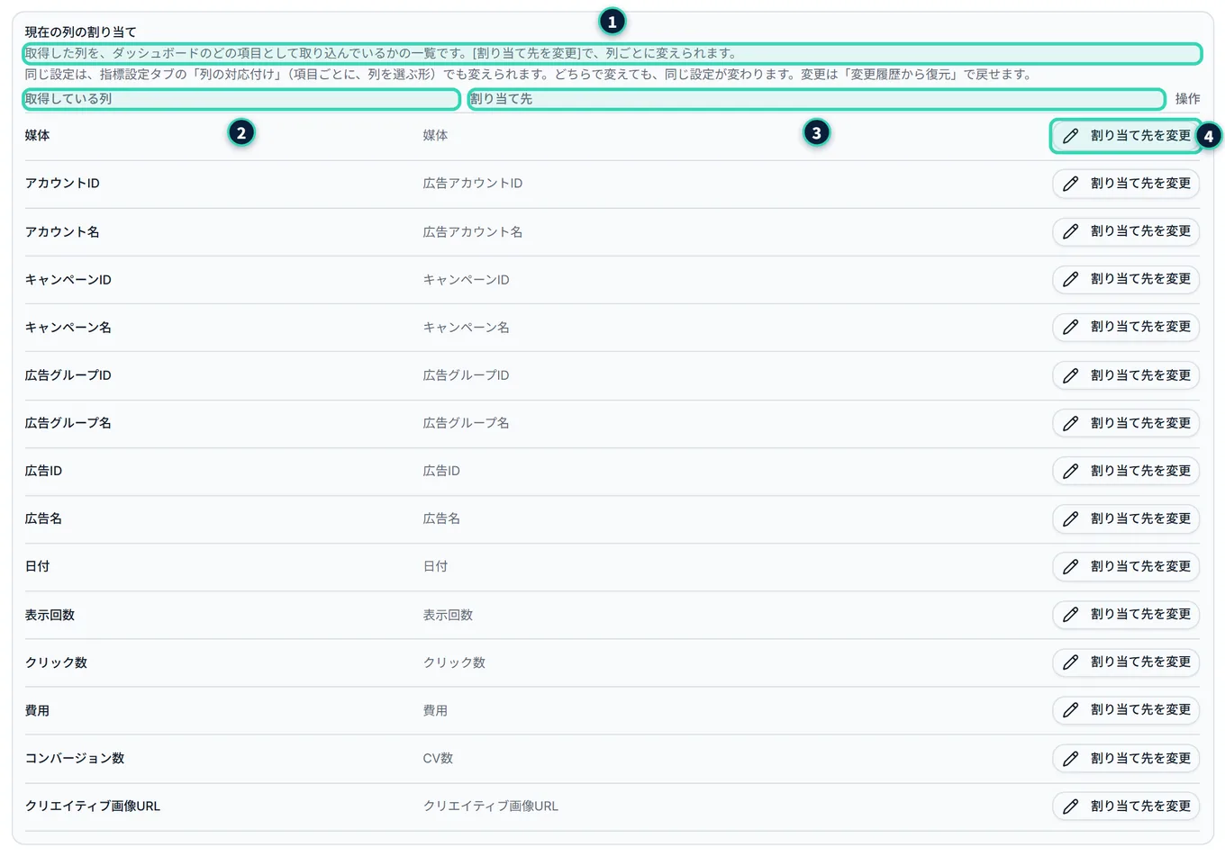Select アカウントID in the 取得している列 column
Screen dimensions: 1225x856
tap(62, 183)
